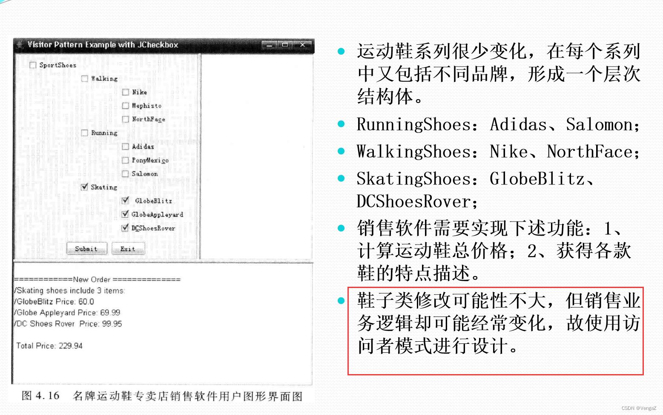
Task: Select the NorthFace checkbox
Action: [x=126, y=120]
